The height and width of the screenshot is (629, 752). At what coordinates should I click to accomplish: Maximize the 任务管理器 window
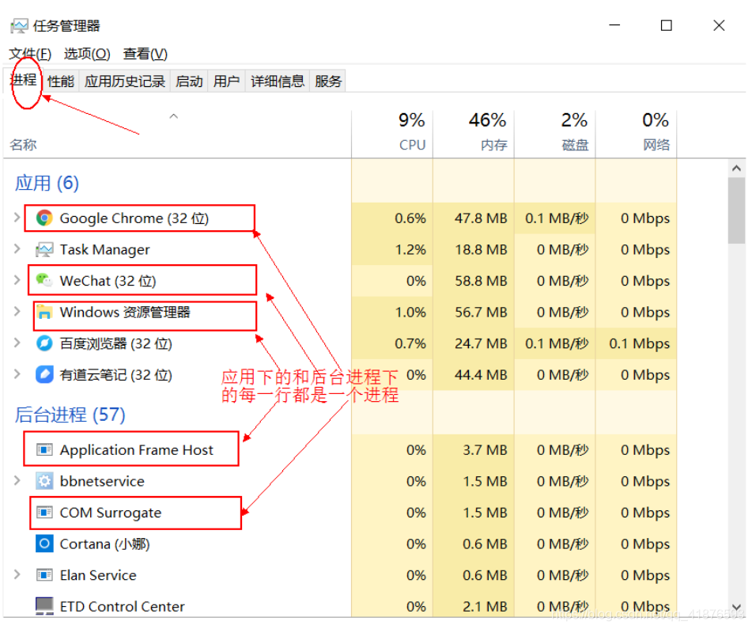[x=666, y=25]
